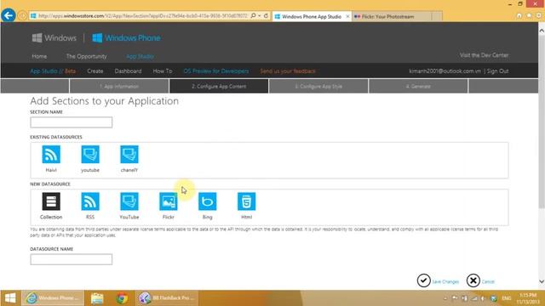
Task: Open the Home menu item
Action: pos(39,56)
